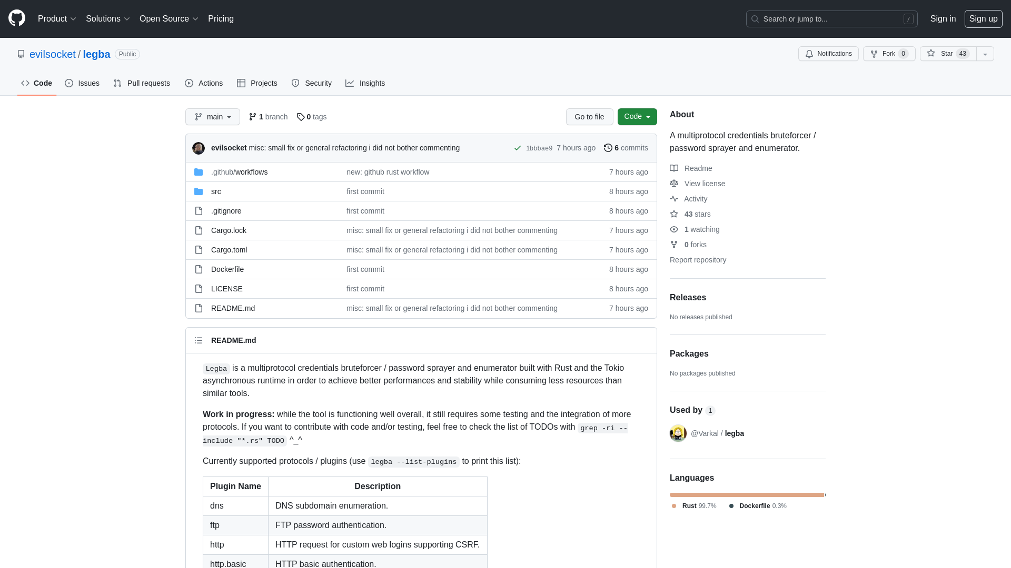Click the tag icon next to 0 tags
This screenshot has height=568, width=1011.
point(301,117)
